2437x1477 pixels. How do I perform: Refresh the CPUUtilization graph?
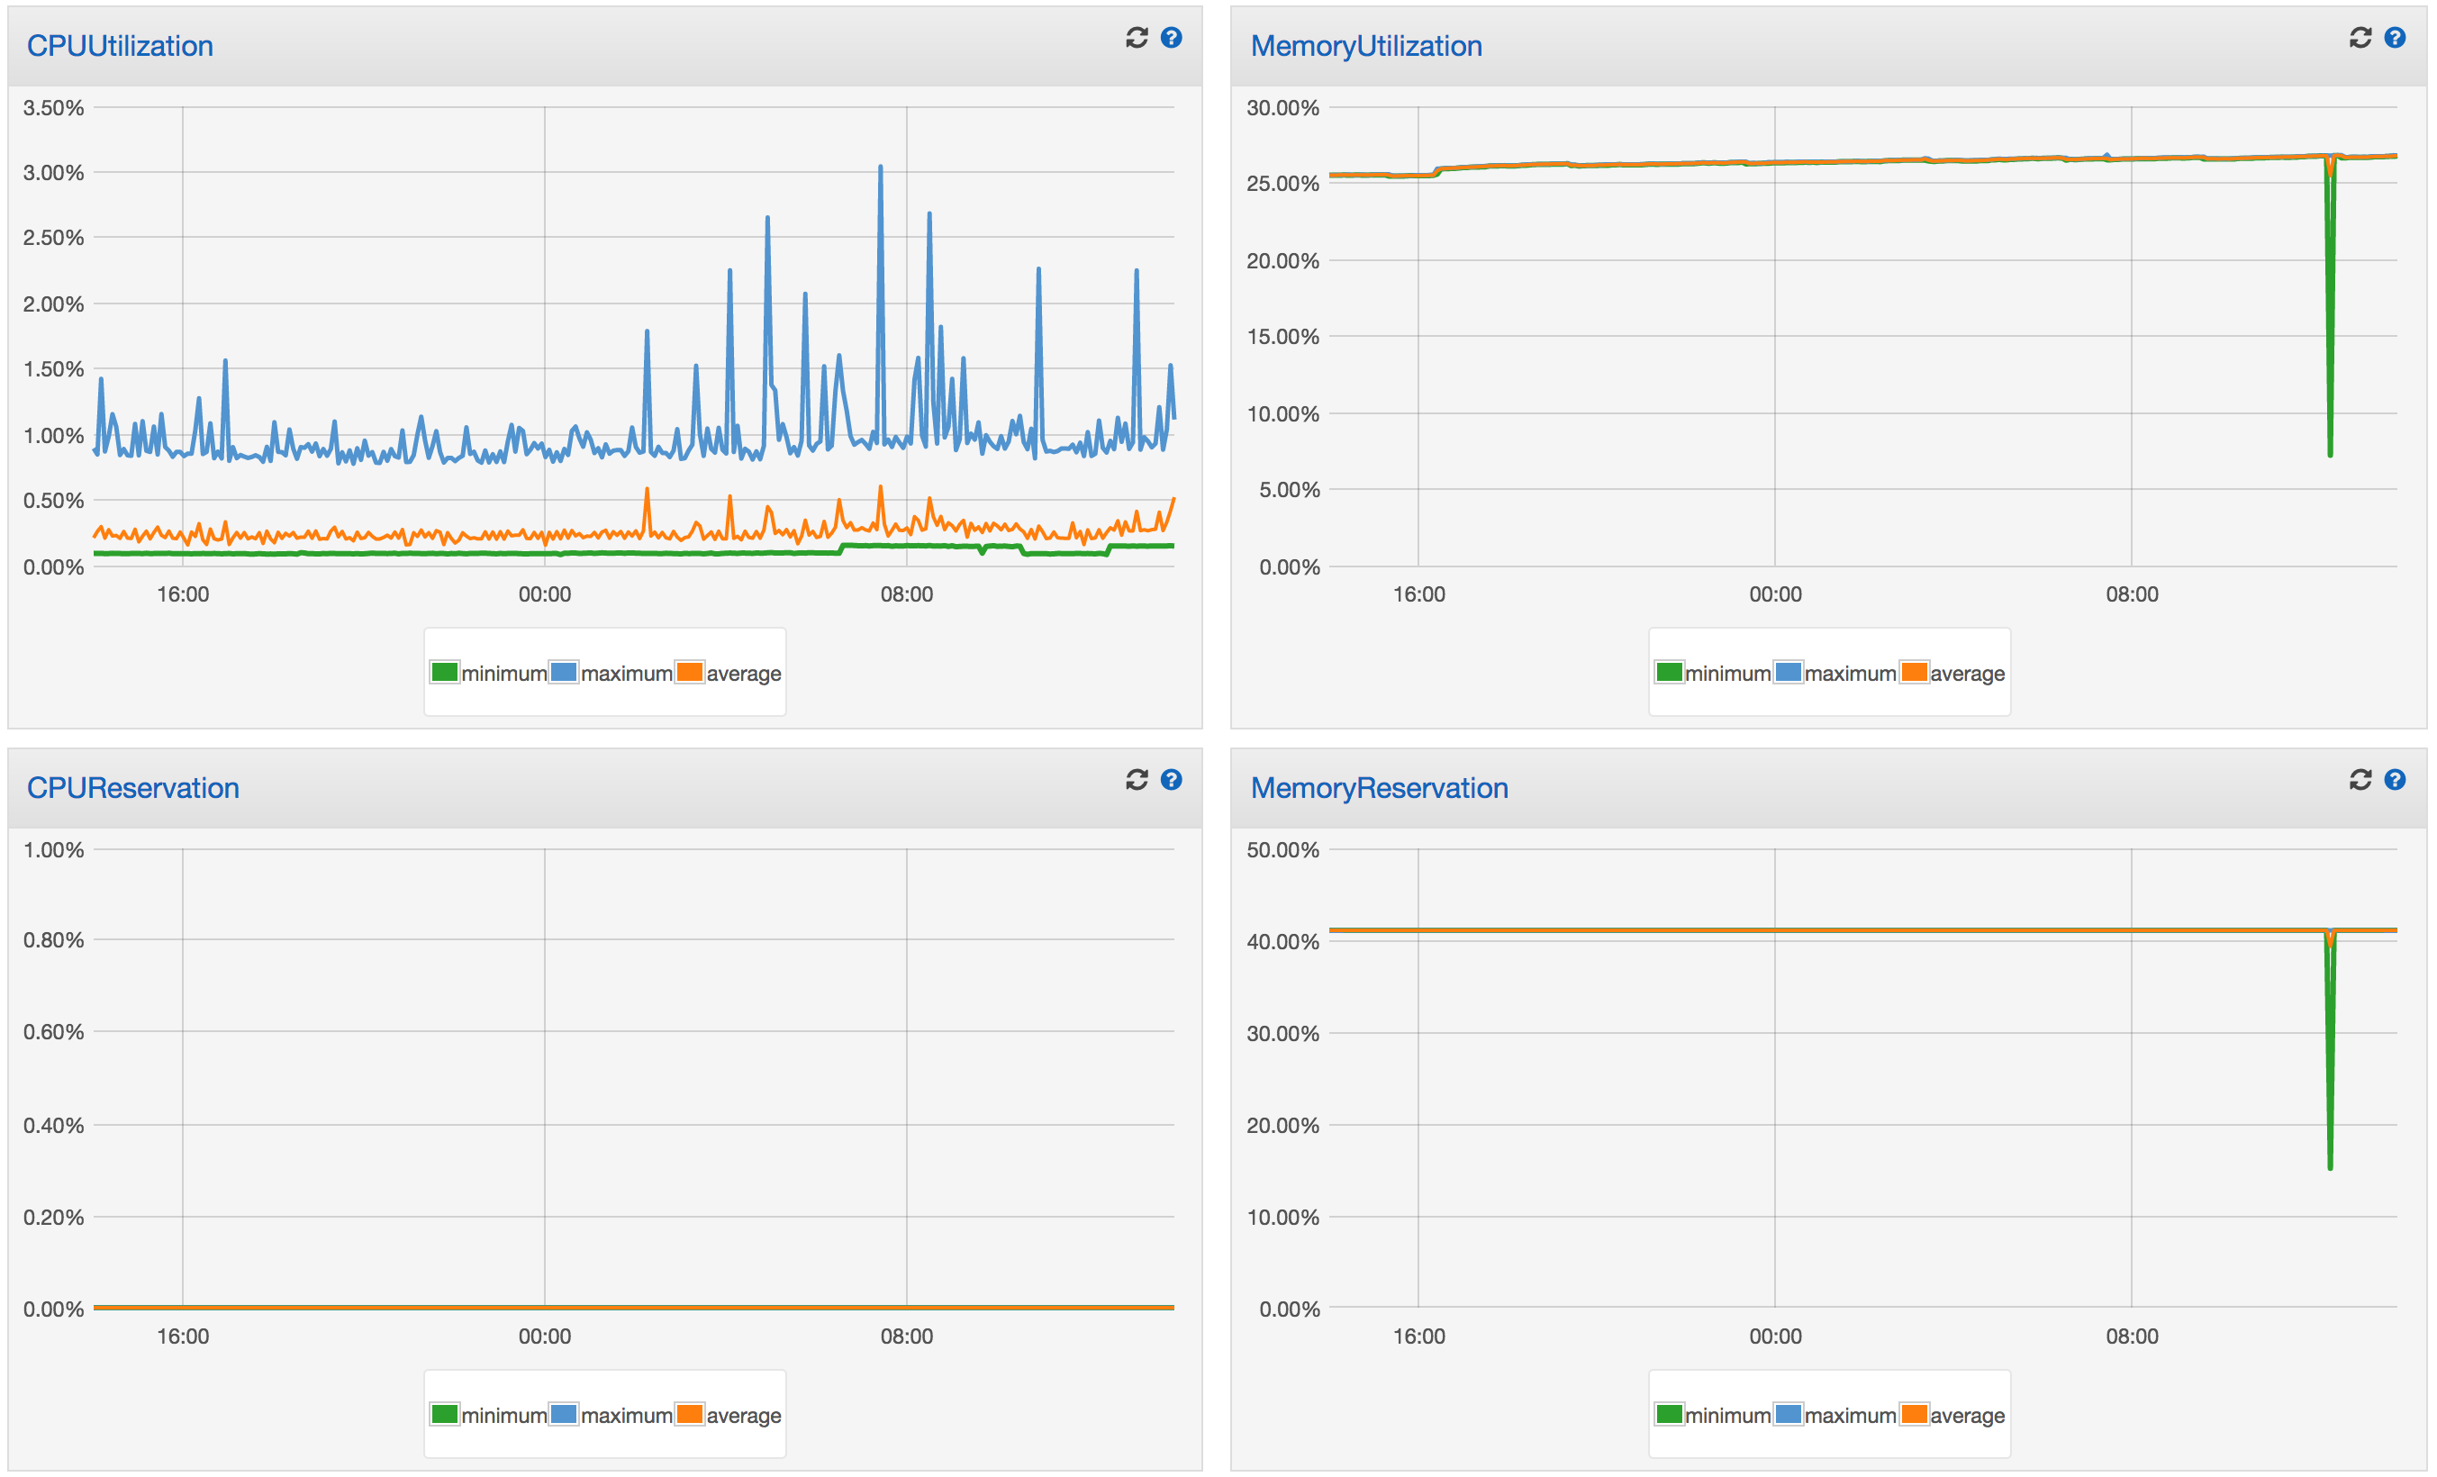click(1137, 38)
